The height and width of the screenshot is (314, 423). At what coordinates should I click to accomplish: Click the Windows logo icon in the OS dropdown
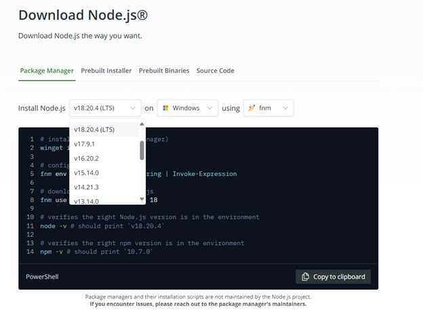[x=165, y=108]
